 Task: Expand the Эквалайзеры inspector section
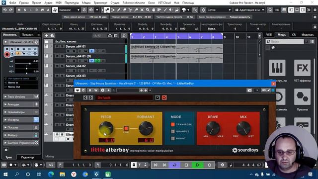[21, 112]
